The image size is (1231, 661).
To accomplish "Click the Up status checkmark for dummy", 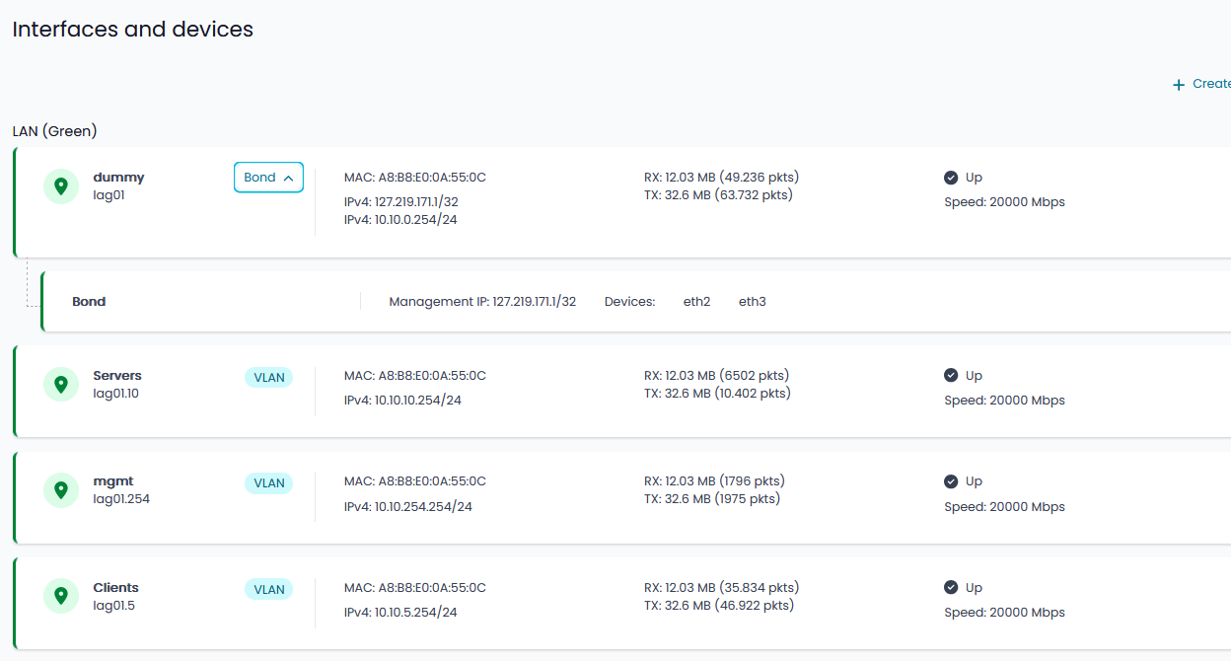I will pyautogui.click(x=951, y=178).
